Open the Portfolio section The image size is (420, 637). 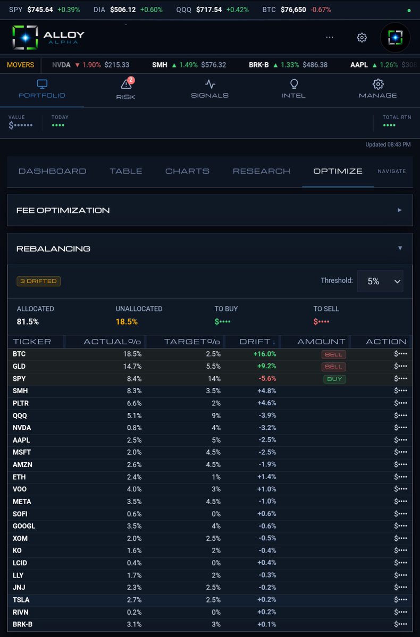pos(42,89)
